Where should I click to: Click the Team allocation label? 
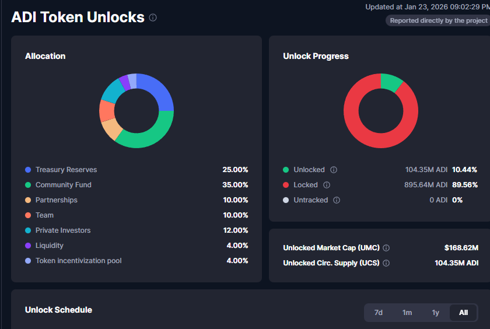(45, 215)
